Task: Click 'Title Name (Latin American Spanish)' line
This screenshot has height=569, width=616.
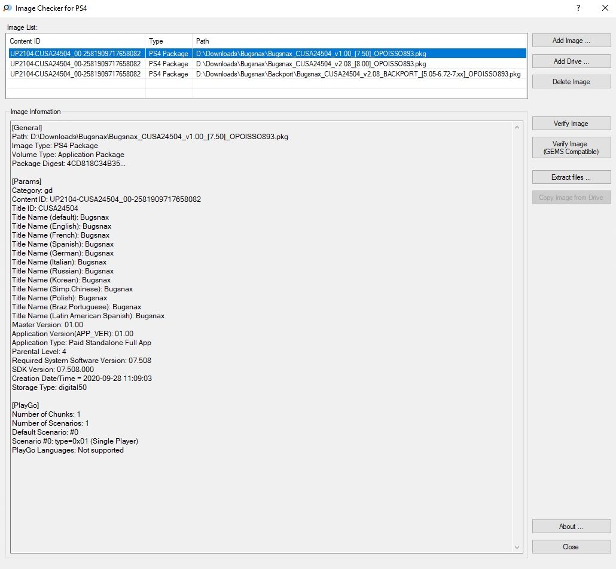Action: 89,316
